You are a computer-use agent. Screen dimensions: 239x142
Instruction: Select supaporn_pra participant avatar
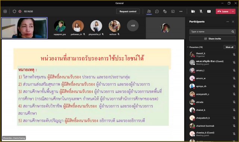[60, 26]
